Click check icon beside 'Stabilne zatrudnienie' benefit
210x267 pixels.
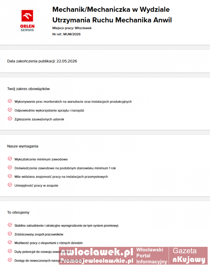10,225
